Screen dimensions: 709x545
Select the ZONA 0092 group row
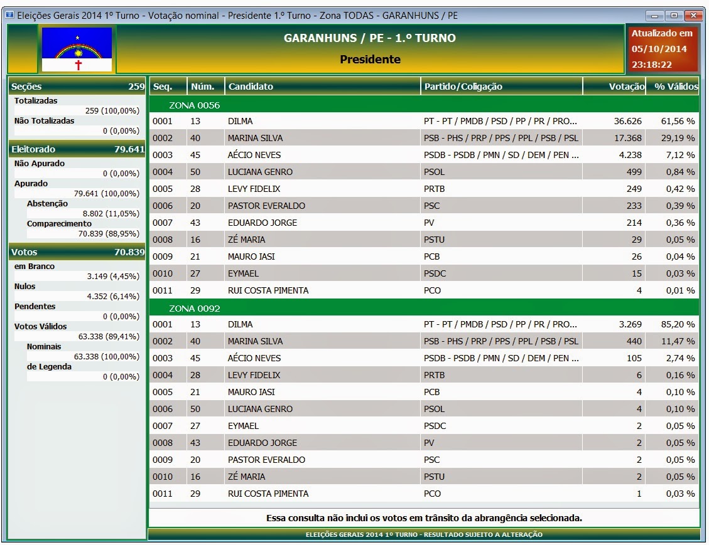pos(424,309)
